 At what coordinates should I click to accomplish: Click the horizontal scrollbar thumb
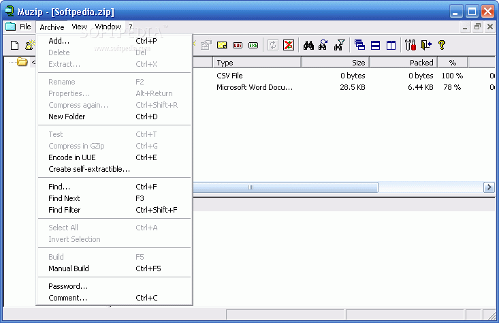(x=285, y=187)
